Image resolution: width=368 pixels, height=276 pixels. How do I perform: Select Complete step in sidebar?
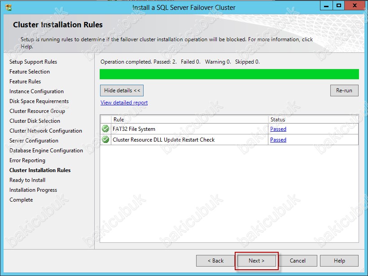click(x=21, y=200)
